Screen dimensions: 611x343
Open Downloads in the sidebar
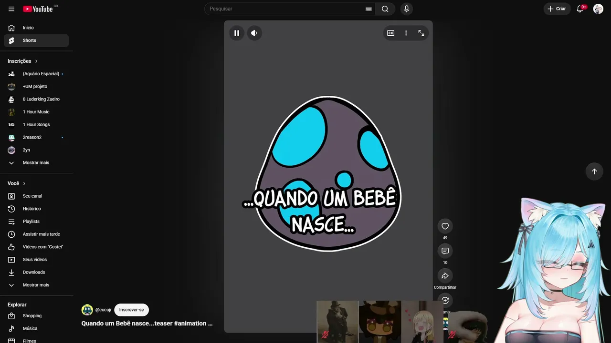pyautogui.click(x=36, y=272)
